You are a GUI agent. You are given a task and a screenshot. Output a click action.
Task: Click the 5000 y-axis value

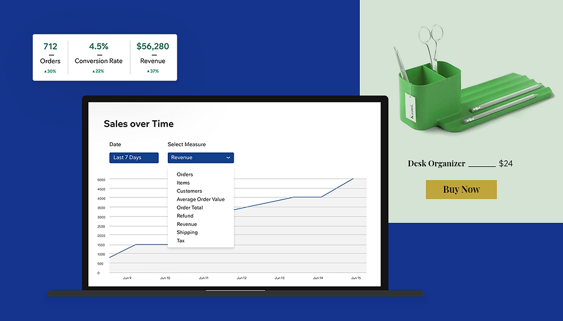tap(101, 180)
